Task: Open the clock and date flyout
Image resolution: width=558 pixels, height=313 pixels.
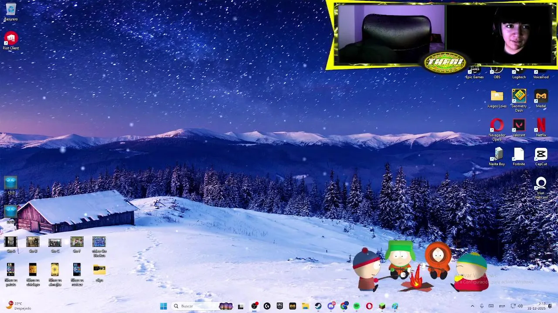Action: [x=536, y=306]
